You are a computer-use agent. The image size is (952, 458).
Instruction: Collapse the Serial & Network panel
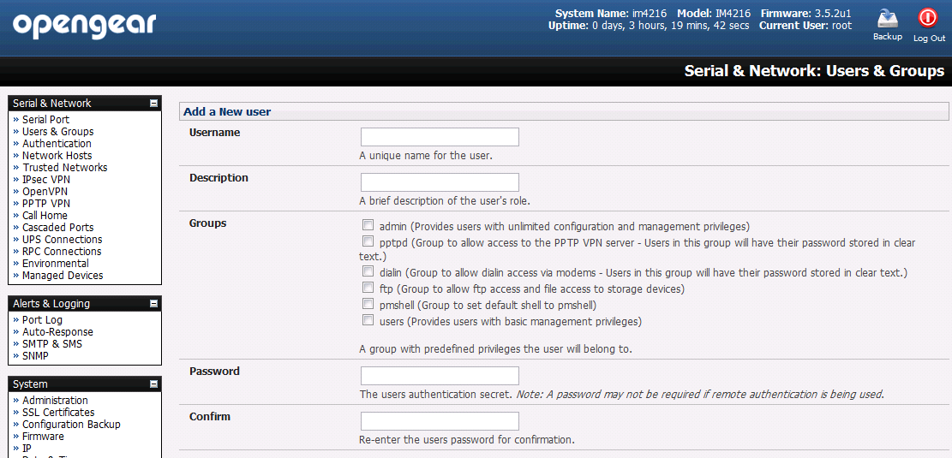click(x=154, y=104)
